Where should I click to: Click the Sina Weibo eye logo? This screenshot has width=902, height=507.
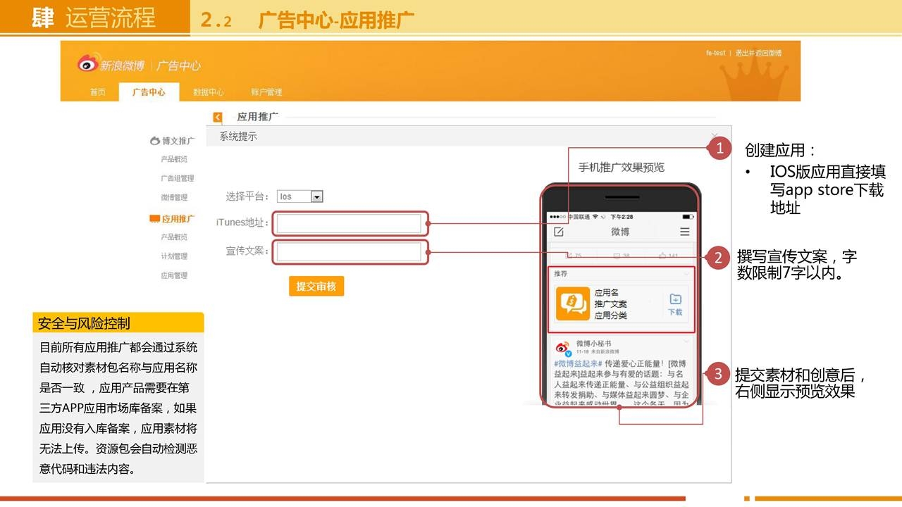point(87,64)
